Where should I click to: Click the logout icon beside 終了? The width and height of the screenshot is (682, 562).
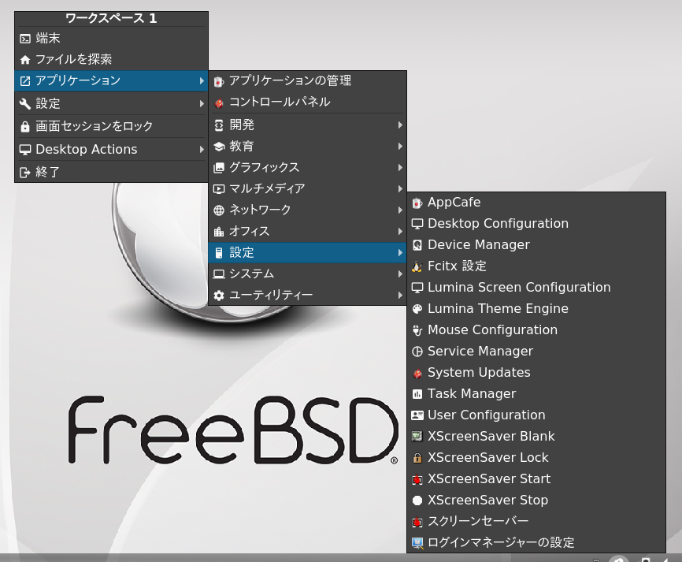[25, 173]
